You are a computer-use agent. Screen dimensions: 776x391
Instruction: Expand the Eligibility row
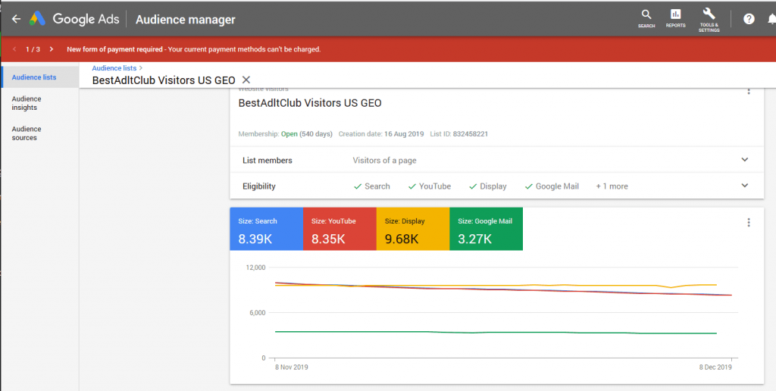497,186
